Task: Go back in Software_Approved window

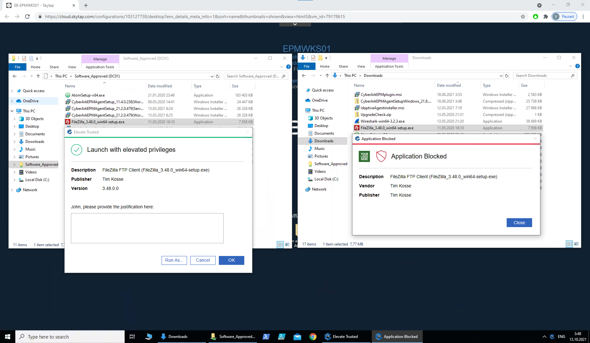Action: click(15, 76)
